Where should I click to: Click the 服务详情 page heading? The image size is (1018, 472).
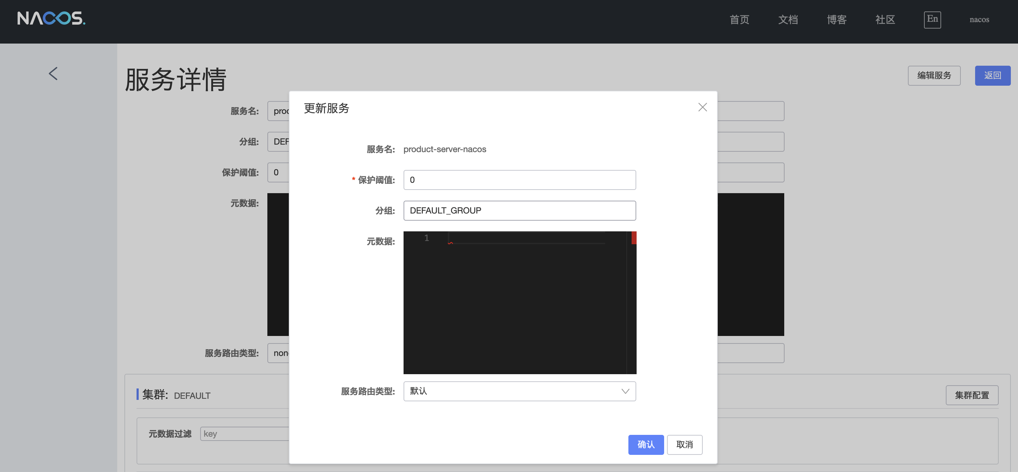point(176,79)
